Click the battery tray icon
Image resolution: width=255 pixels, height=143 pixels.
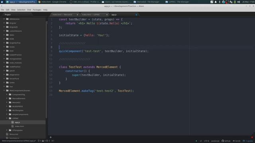(x=235, y=2)
